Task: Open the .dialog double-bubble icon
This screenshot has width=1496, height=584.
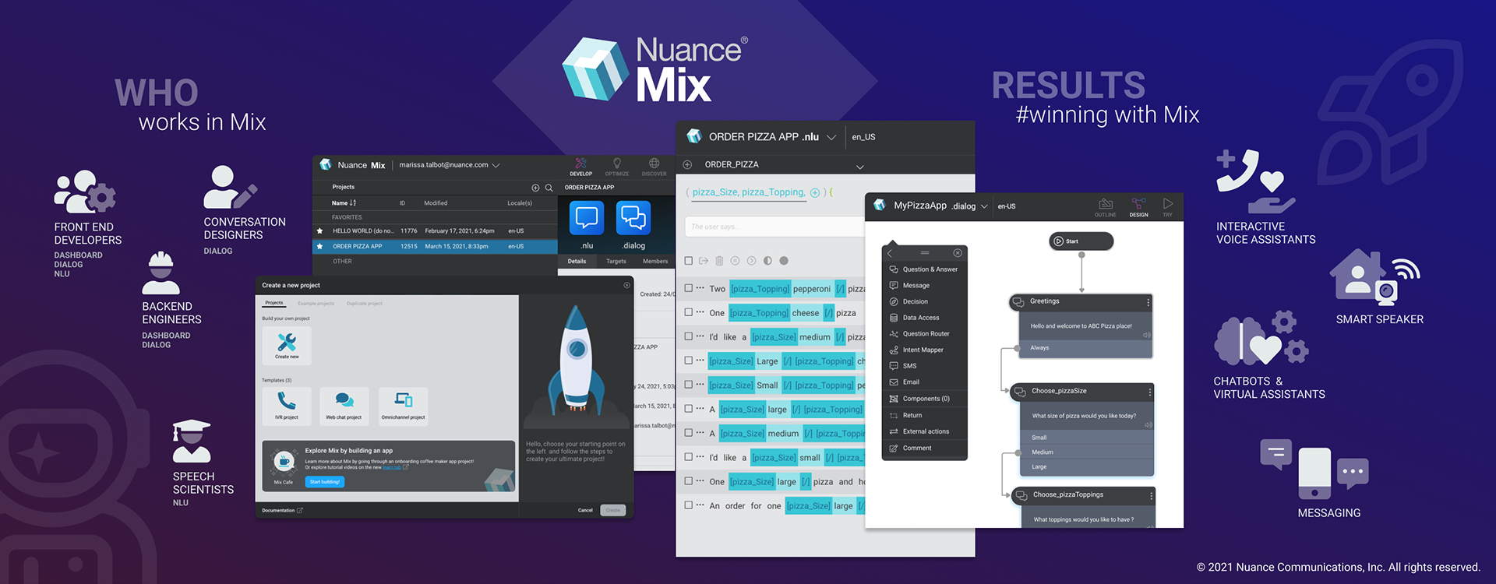Action: [x=633, y=218]
